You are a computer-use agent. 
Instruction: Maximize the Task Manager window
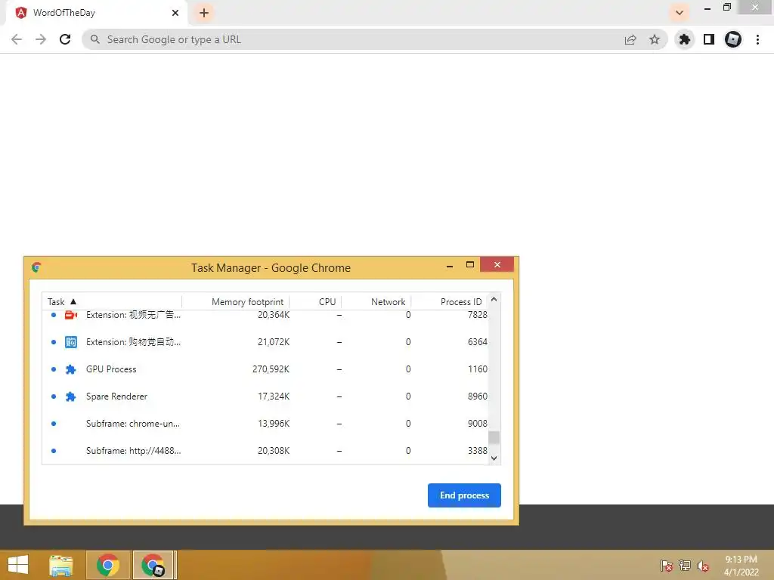pos(470,265)
